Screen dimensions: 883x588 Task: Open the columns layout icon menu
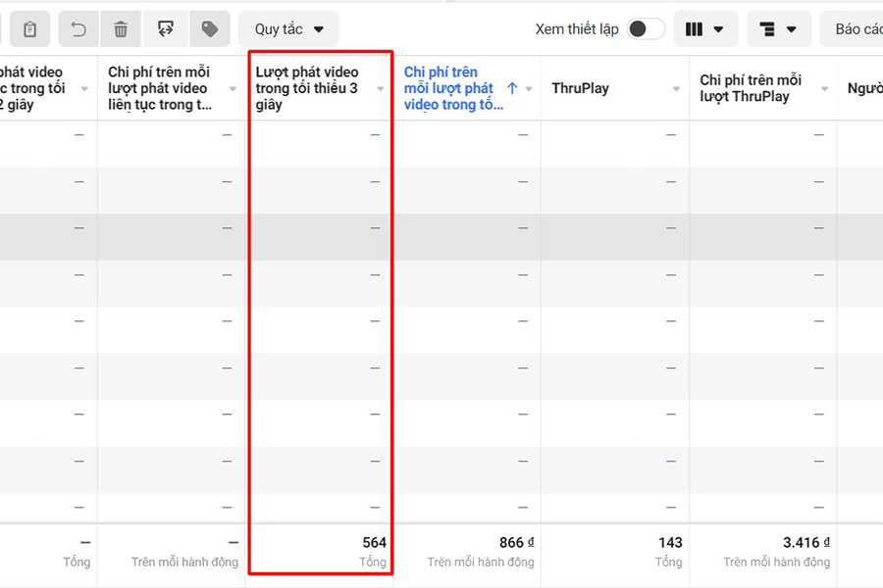[x=704, y=29]
